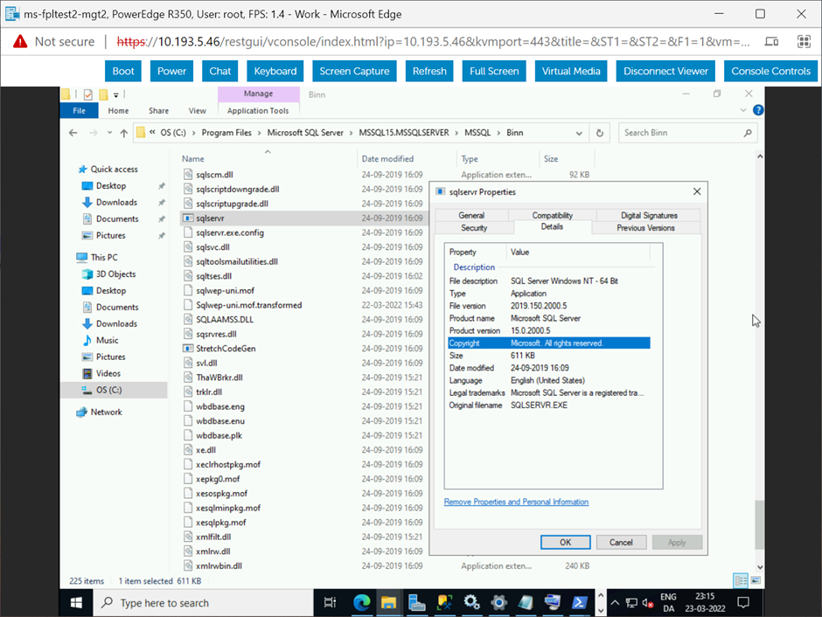
Task: Switch to details view icon
Action: 741,580
